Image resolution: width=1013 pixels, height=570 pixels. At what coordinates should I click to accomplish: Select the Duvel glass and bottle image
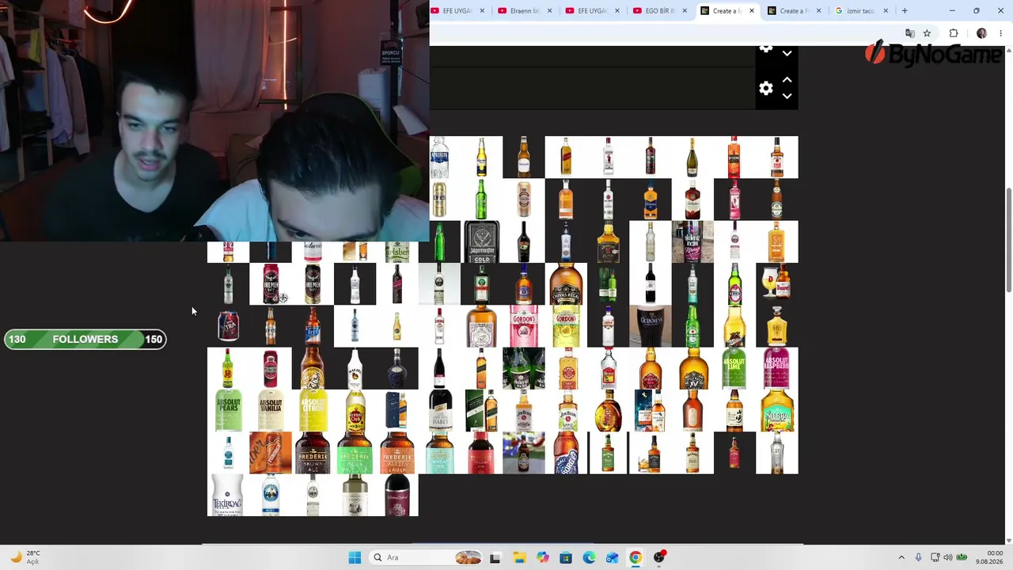[x=777, y=284]
